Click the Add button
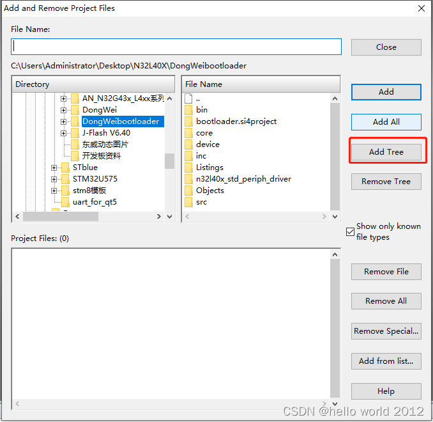Viewport: 433px width, 422px height. coord(386,92)
